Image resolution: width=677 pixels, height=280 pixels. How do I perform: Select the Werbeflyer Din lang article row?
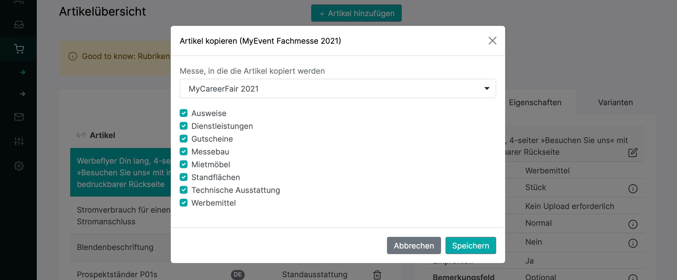coord(120,173)
